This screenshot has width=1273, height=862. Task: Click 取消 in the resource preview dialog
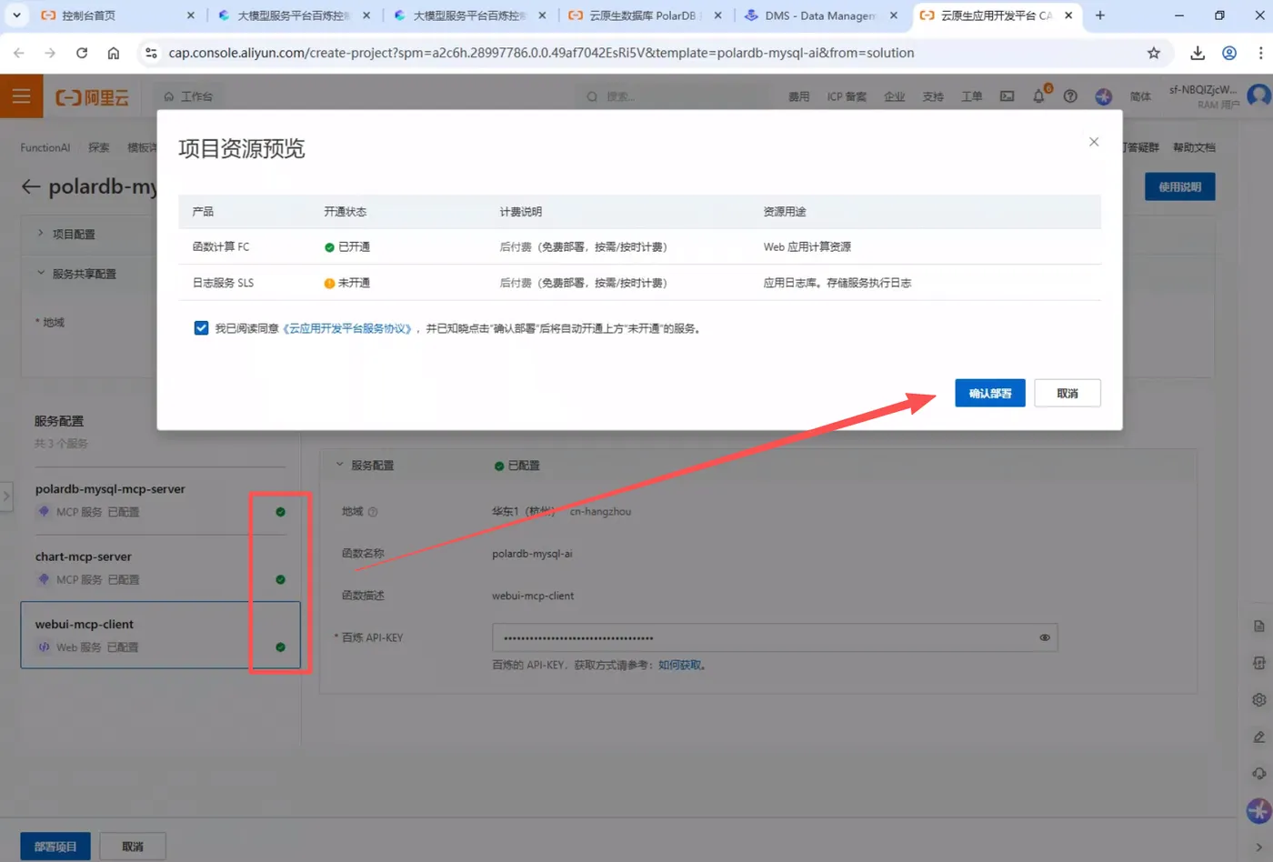1068,393
